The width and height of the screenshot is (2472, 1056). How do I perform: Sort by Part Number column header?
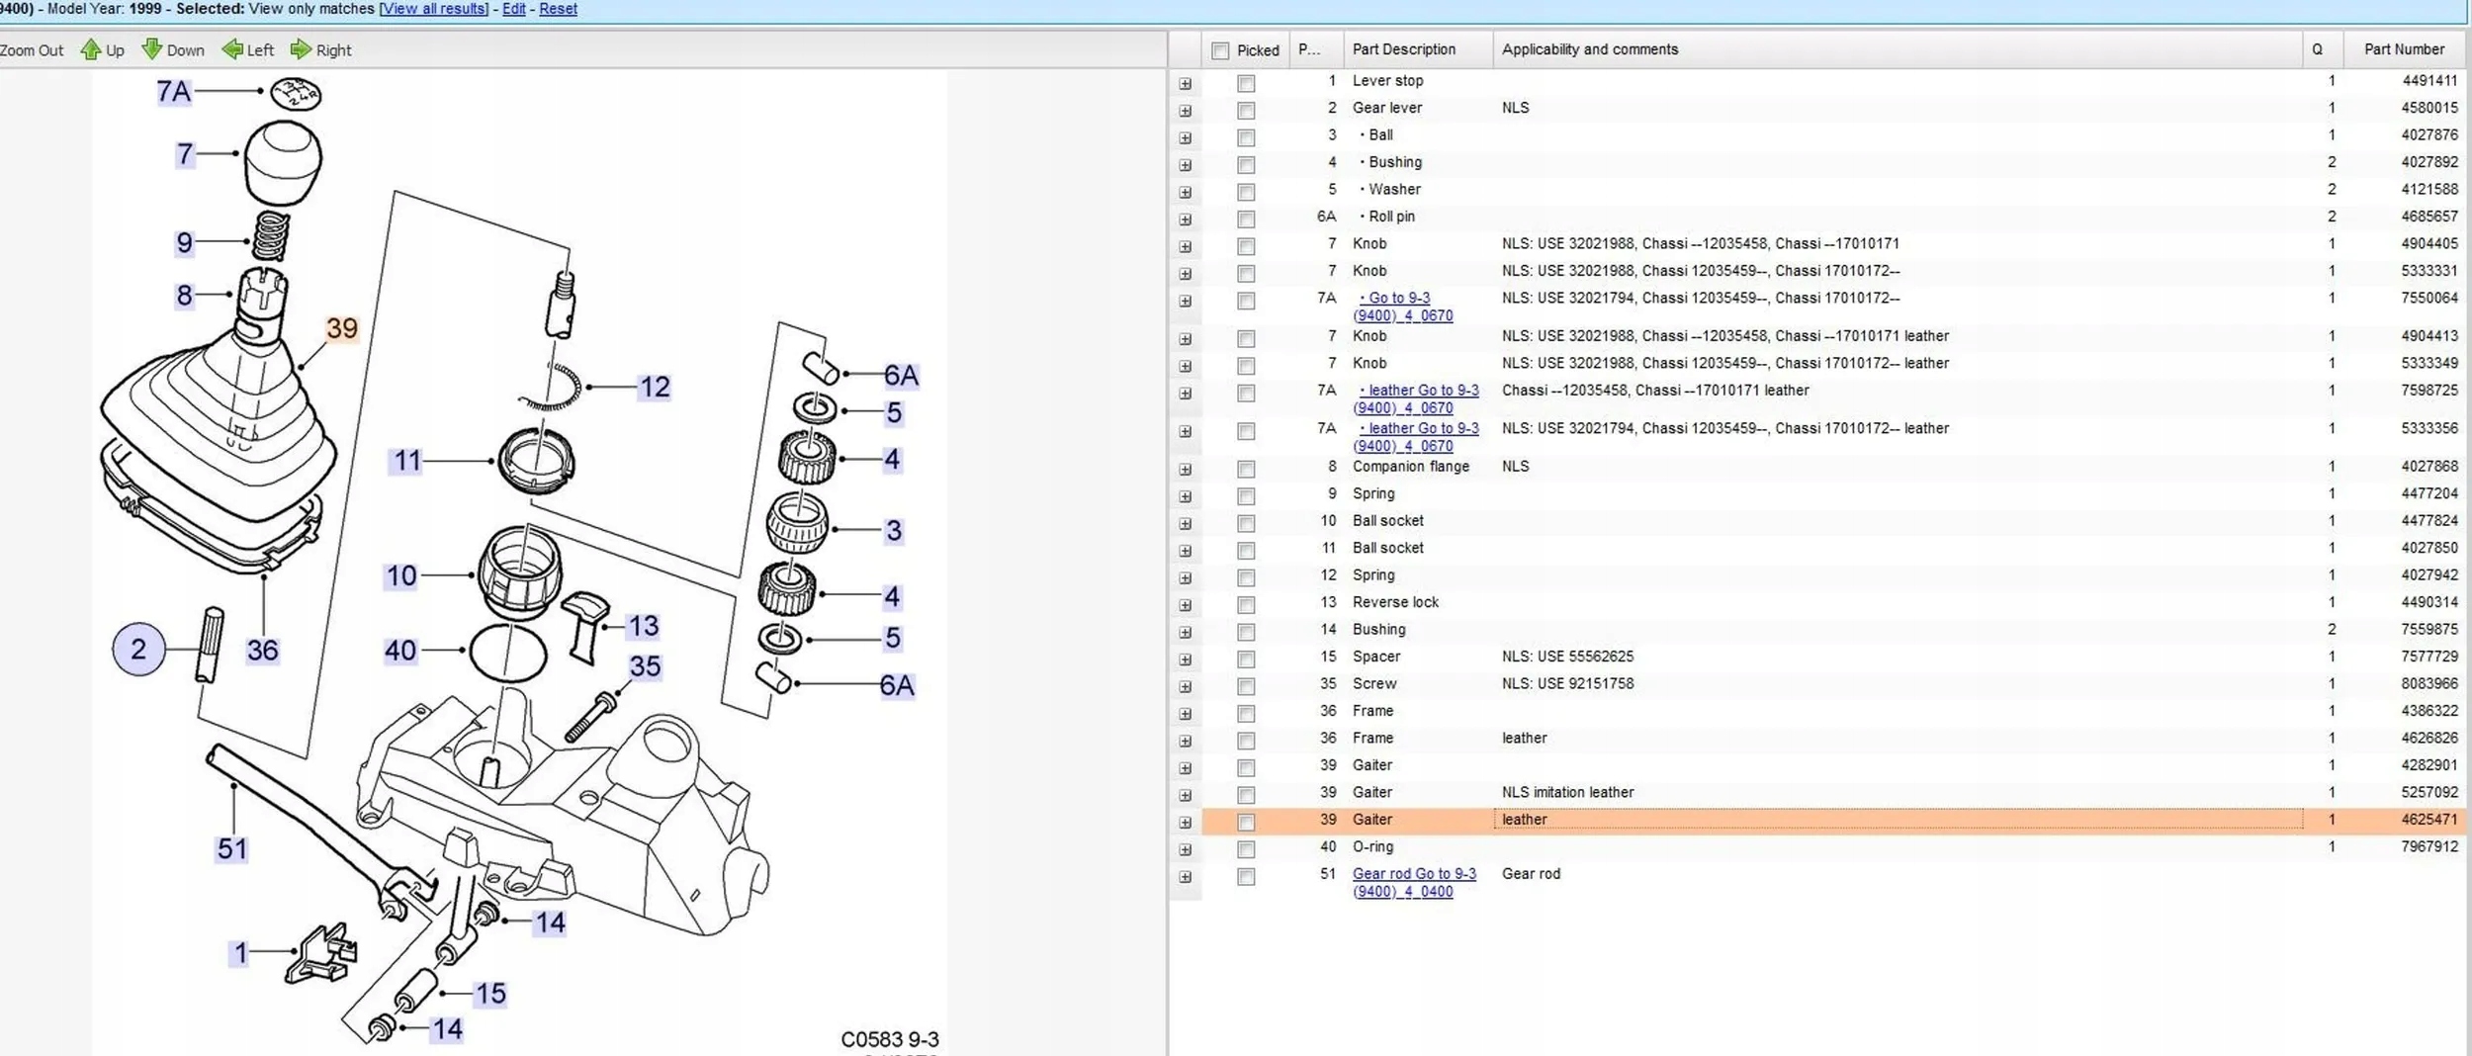pyautogui.click(x=2404, y=49)
